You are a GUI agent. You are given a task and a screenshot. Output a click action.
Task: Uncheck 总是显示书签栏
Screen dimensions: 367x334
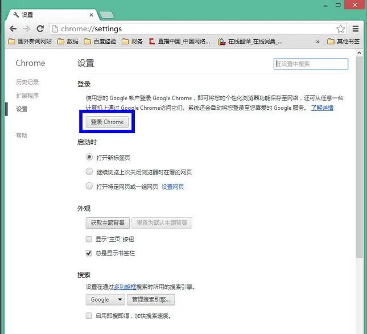click(89, 253)
